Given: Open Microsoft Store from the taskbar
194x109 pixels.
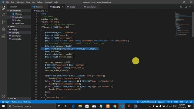Looking at the screenshot, I should click(87, 106).
